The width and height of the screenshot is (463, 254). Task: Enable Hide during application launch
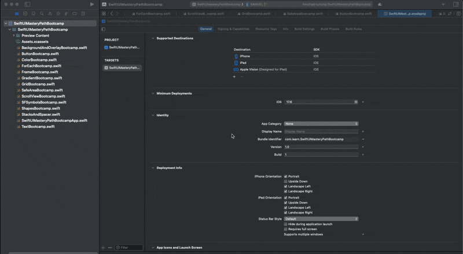285,224
